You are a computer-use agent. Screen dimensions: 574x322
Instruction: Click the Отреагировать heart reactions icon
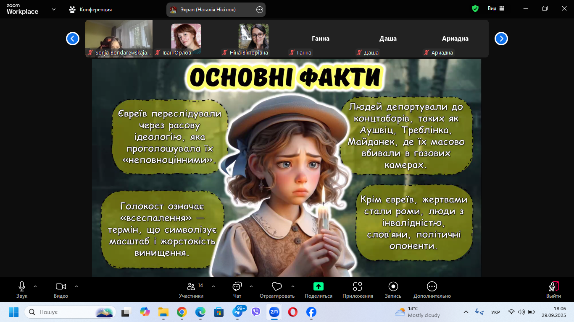click(x=276, y=289)
